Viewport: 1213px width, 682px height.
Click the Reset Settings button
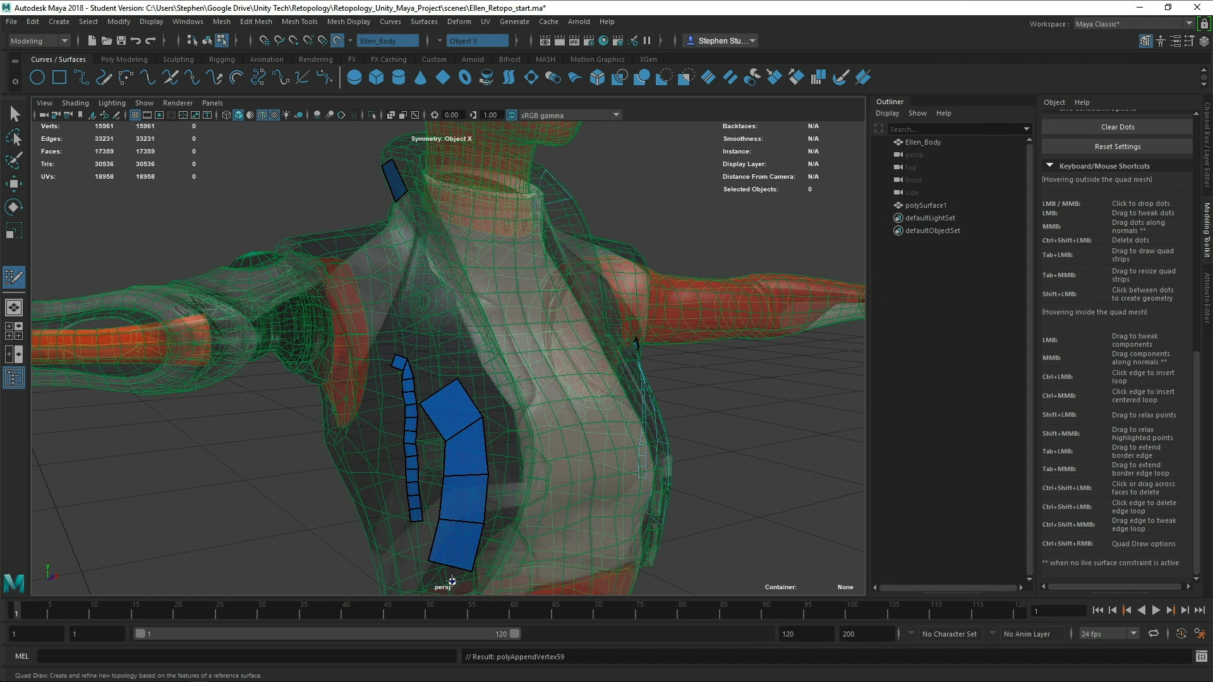(x=1116, y=146)
